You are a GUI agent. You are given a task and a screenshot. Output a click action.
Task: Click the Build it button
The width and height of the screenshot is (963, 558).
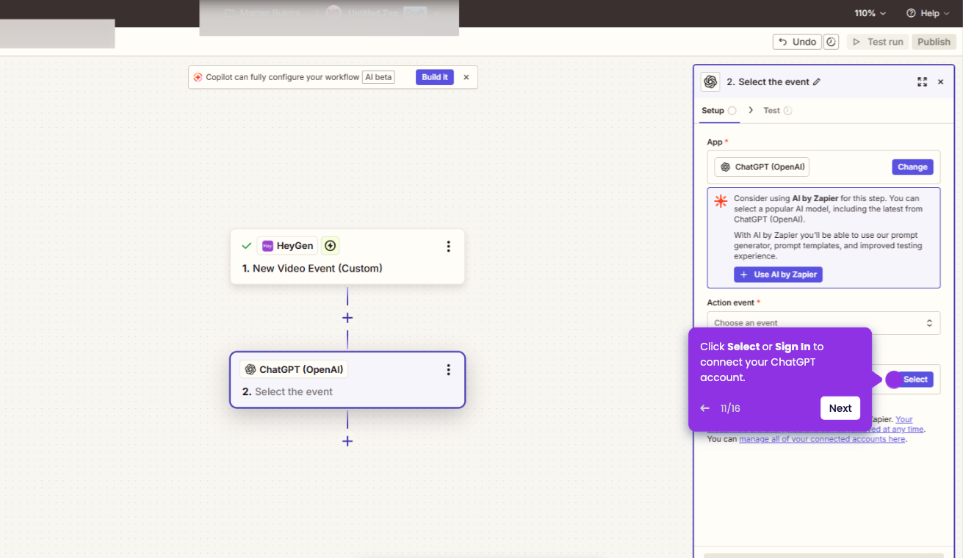click(x=435, y=77)
